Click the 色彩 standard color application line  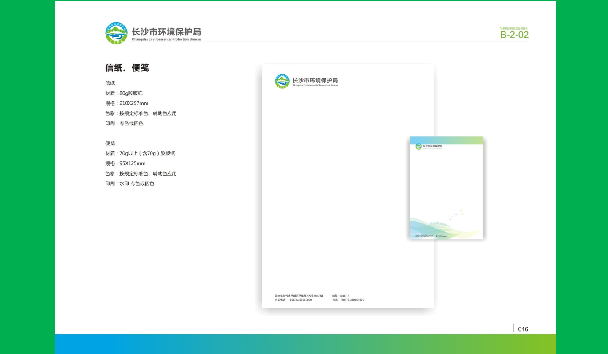coord(141,113)
